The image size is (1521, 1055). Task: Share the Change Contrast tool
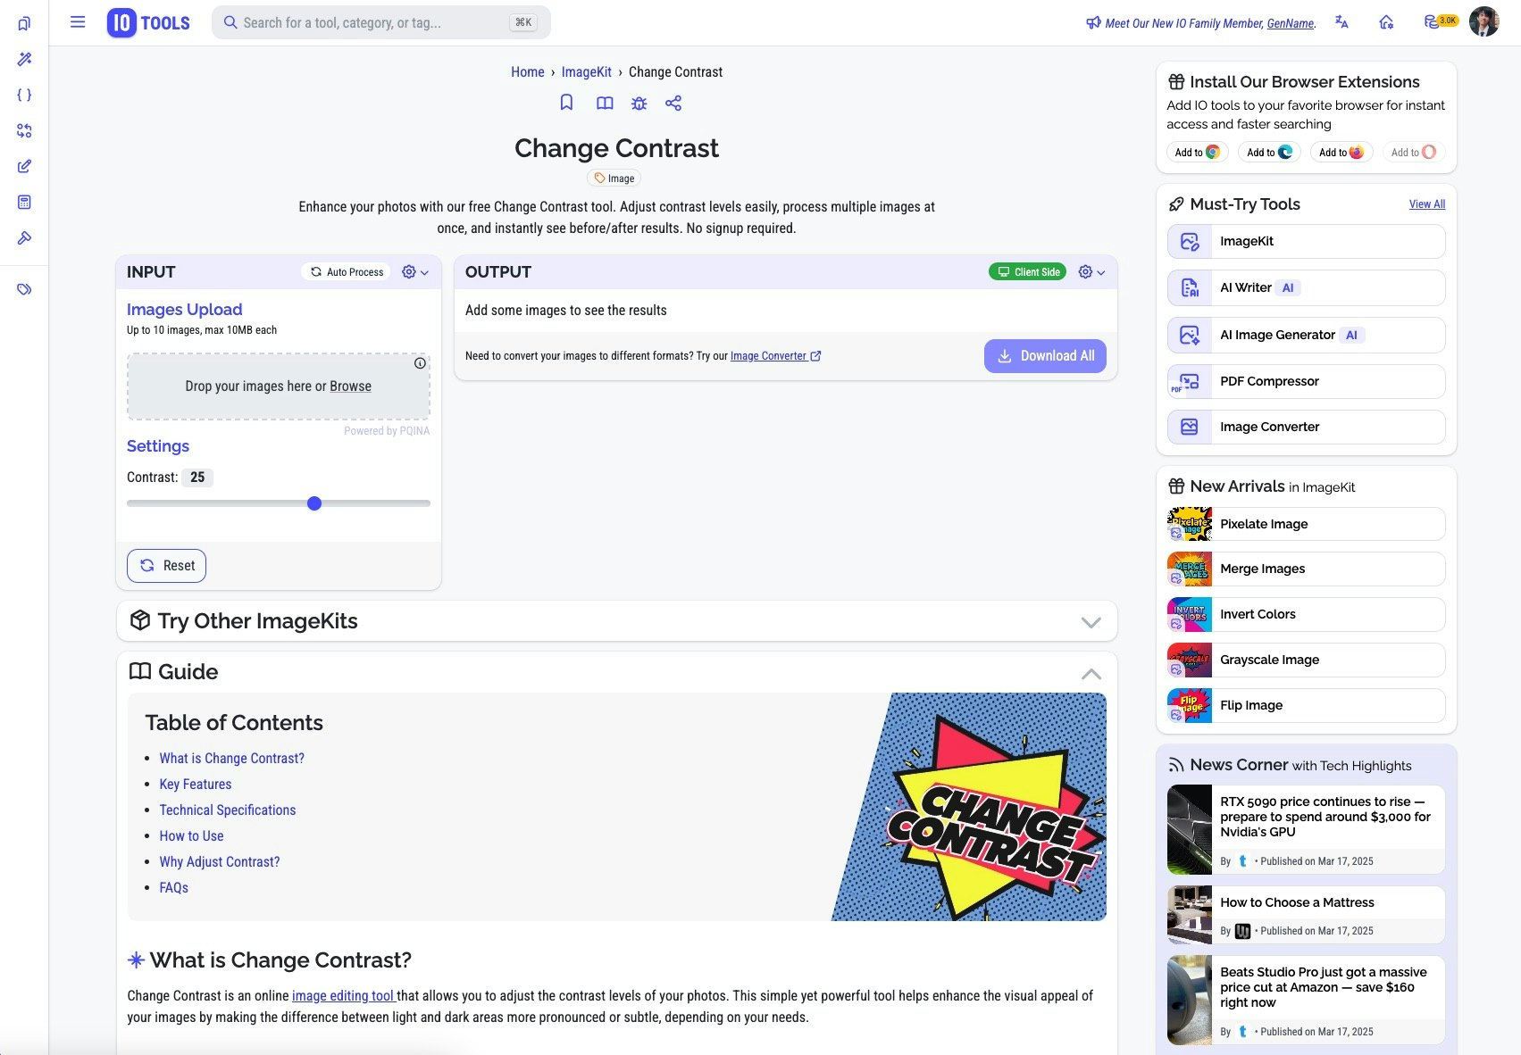click(673, 103)
